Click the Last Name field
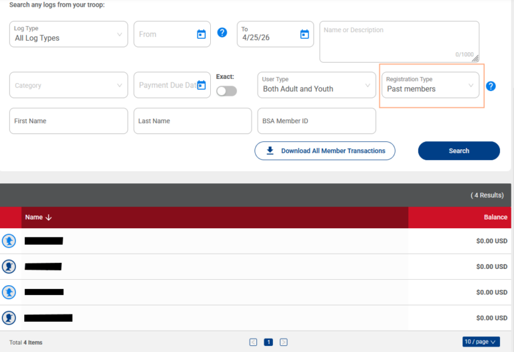514x352 pixels. coord(193,121)
